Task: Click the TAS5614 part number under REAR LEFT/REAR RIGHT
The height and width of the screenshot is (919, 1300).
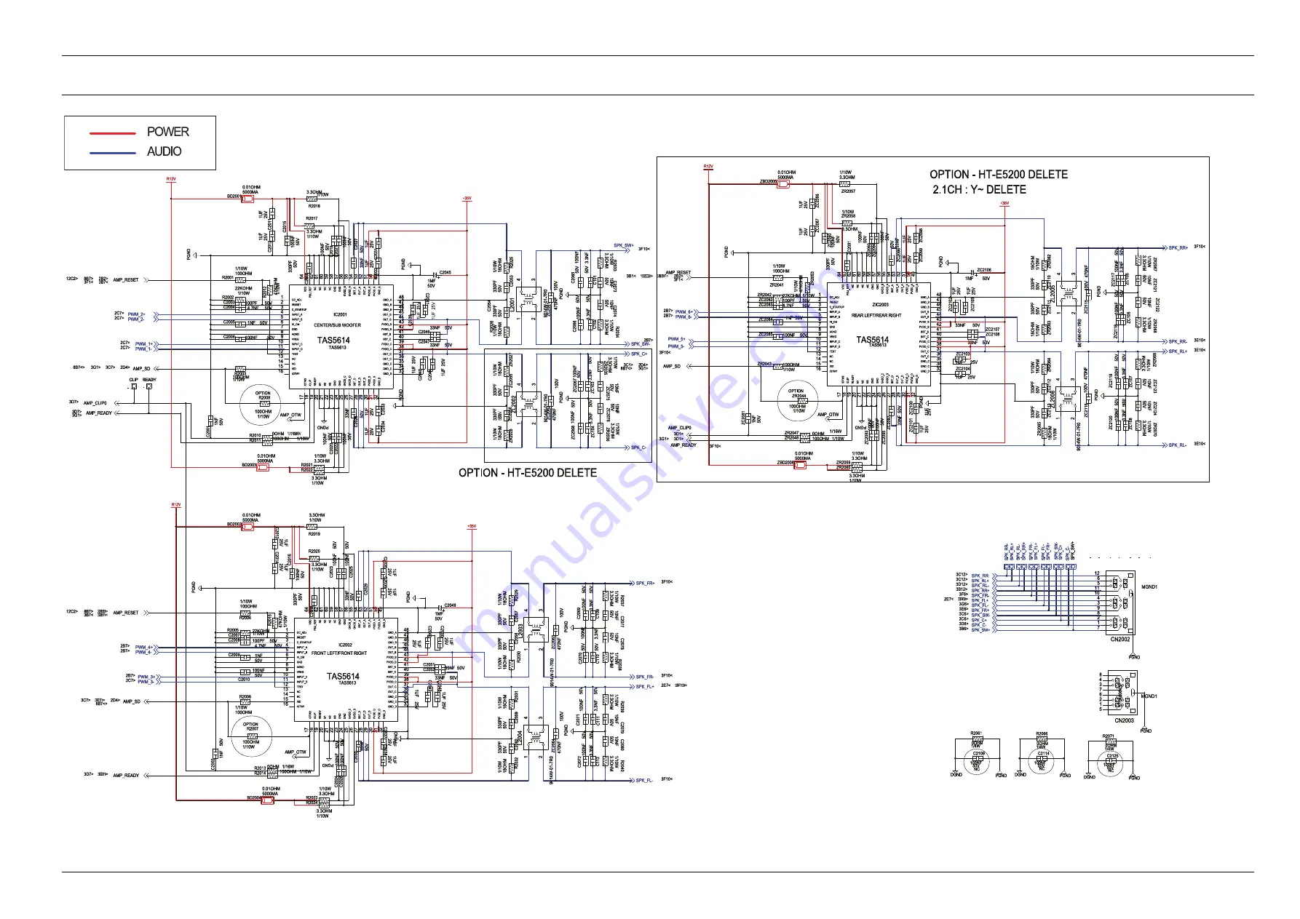Action: click(x=872, y=339)
